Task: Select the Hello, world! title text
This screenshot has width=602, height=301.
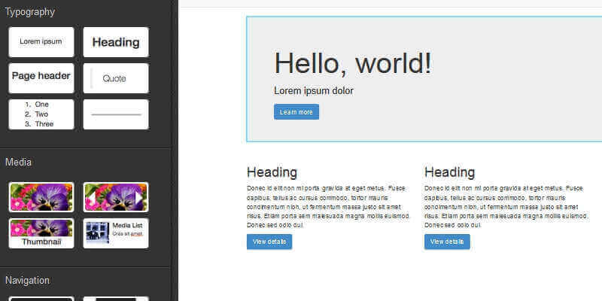Action: coord(353,62)
